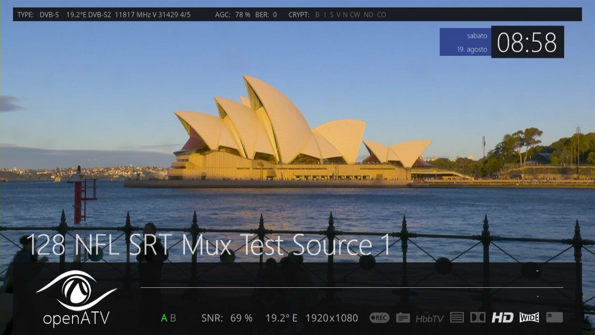This screenshot has height=335, width=595.
Task: Click the REC recording indicator icon
Action: [379, 318]
